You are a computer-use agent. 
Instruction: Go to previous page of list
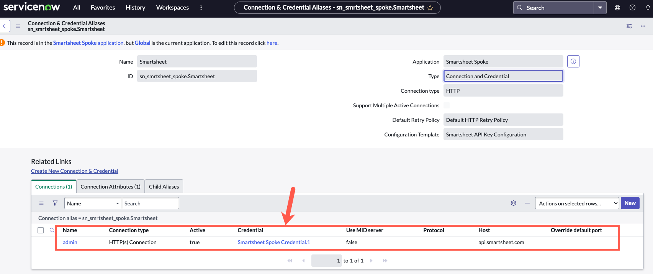(x=304, y=261)
